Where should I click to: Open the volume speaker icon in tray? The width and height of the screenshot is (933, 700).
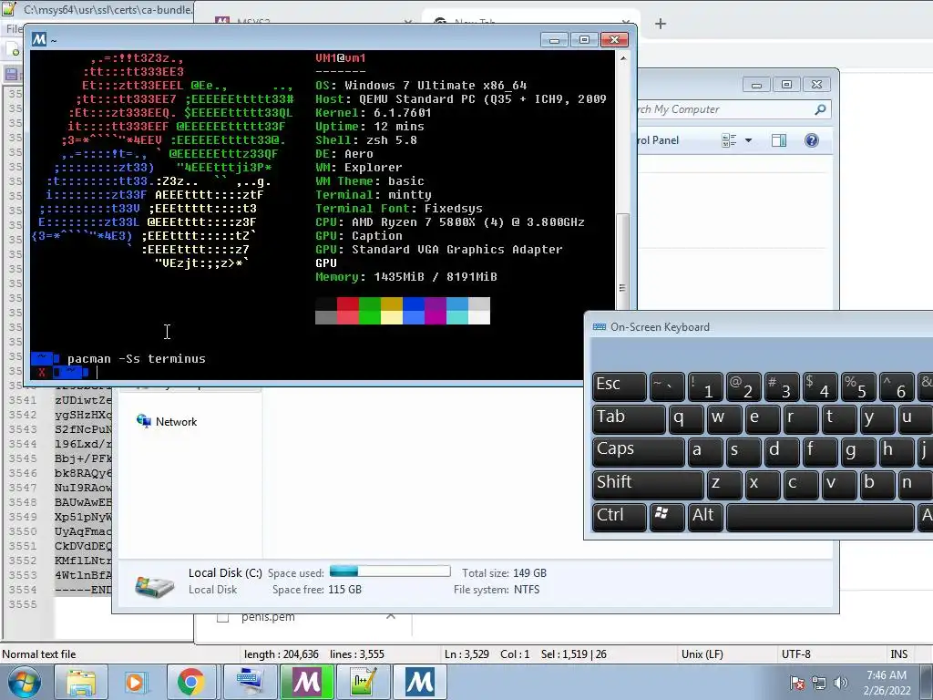(840, 683)
